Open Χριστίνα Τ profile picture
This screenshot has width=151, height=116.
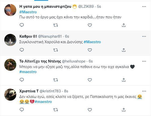(10, 94)
